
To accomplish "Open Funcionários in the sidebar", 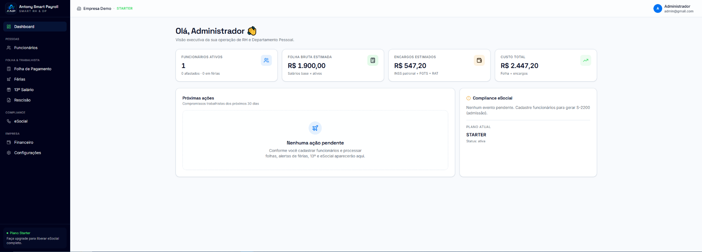I will click(35, 48).
